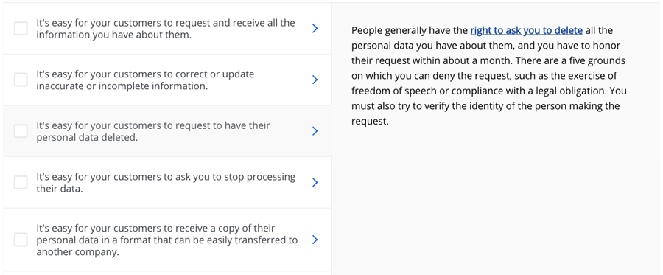Tick the correct or update information checkbox
The image size is (663, 275).
coord(21,80)
